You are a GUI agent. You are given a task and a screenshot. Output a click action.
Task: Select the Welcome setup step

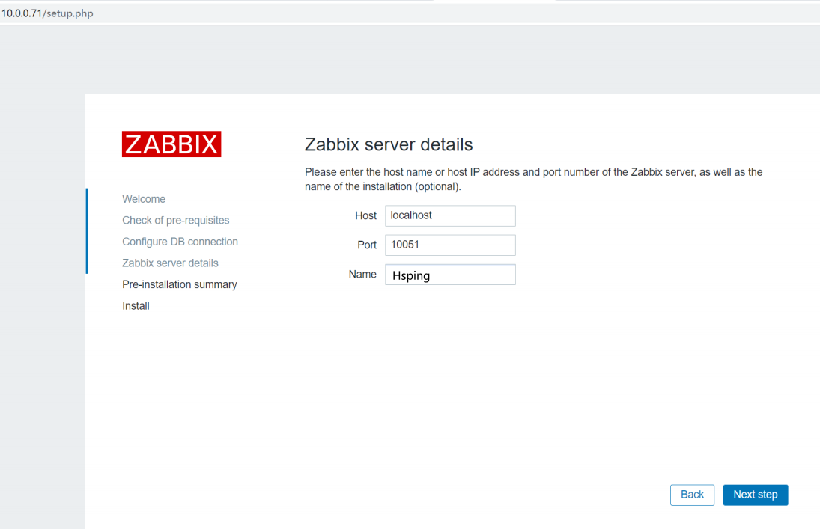144,199
